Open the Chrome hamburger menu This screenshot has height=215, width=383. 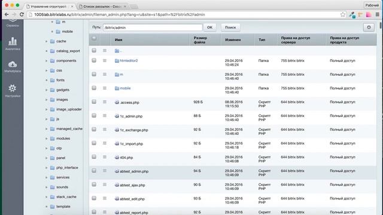click(377, 14)
